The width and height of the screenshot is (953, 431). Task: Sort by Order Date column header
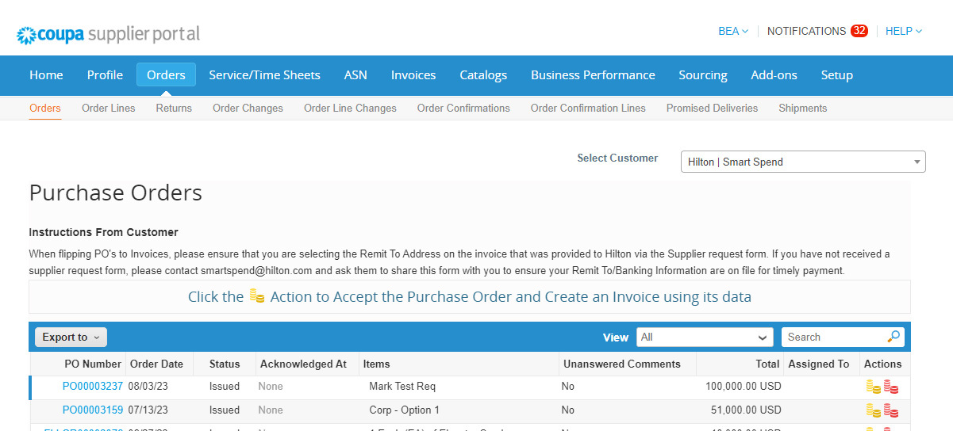[156, 364]
